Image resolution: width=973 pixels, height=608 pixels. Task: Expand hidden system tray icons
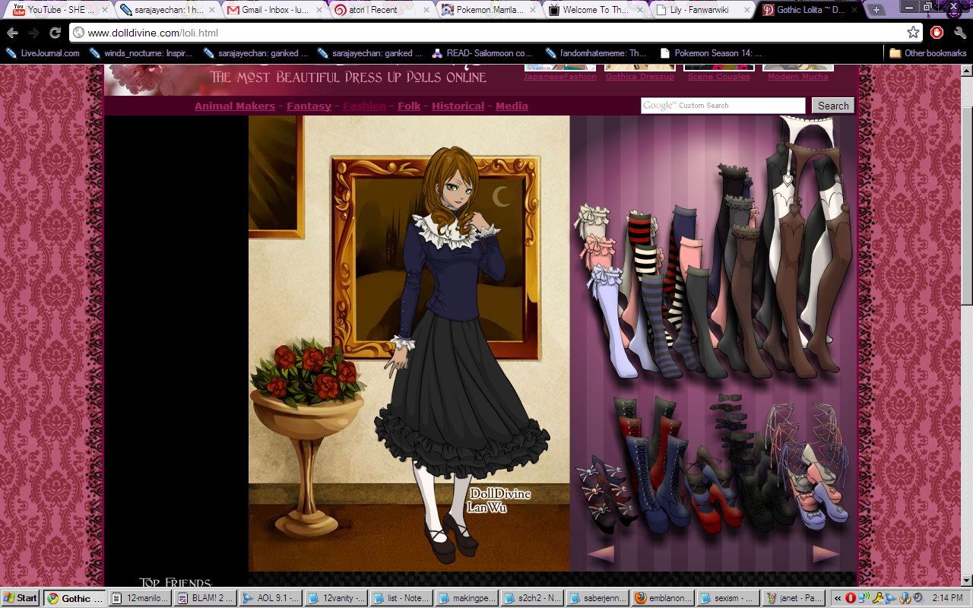click(x=838, y=598)
